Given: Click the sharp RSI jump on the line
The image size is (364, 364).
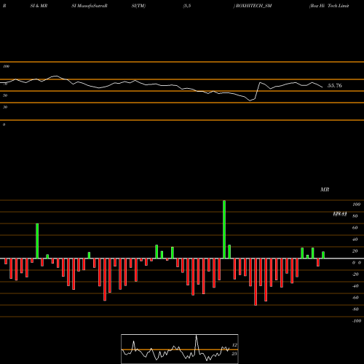Looking at the screenshot, I should [257, 90].
